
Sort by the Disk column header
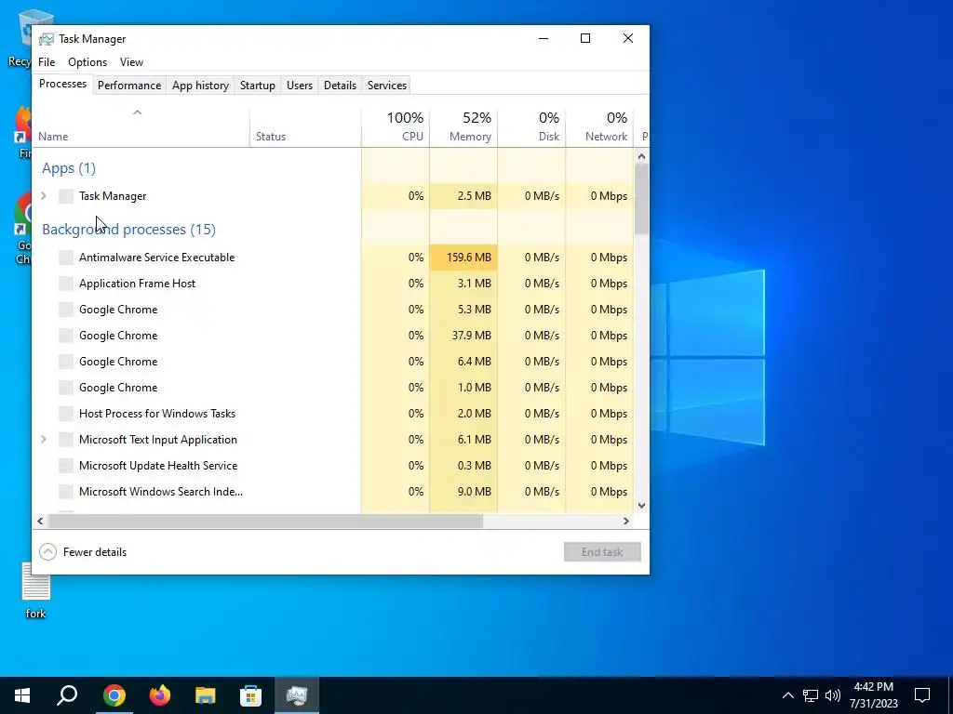coord(531,127)
